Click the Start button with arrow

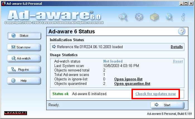pyautogui.click(x=167, y=105)
